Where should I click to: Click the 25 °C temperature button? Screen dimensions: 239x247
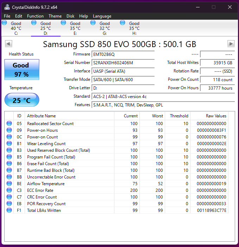(x=22, y=100)
